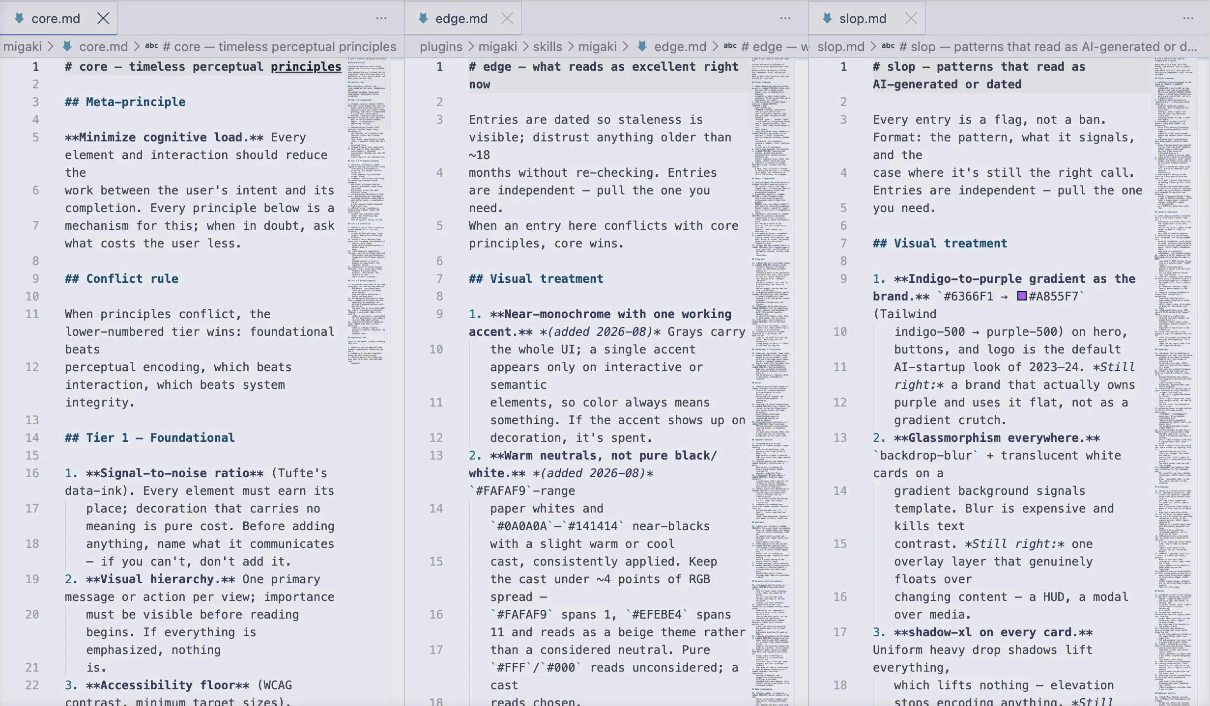Image resolution: width=1210 pixels, height=706 pixels.
Task: Open more actions menu for edge.md group
Action: [x=785, y=18]
